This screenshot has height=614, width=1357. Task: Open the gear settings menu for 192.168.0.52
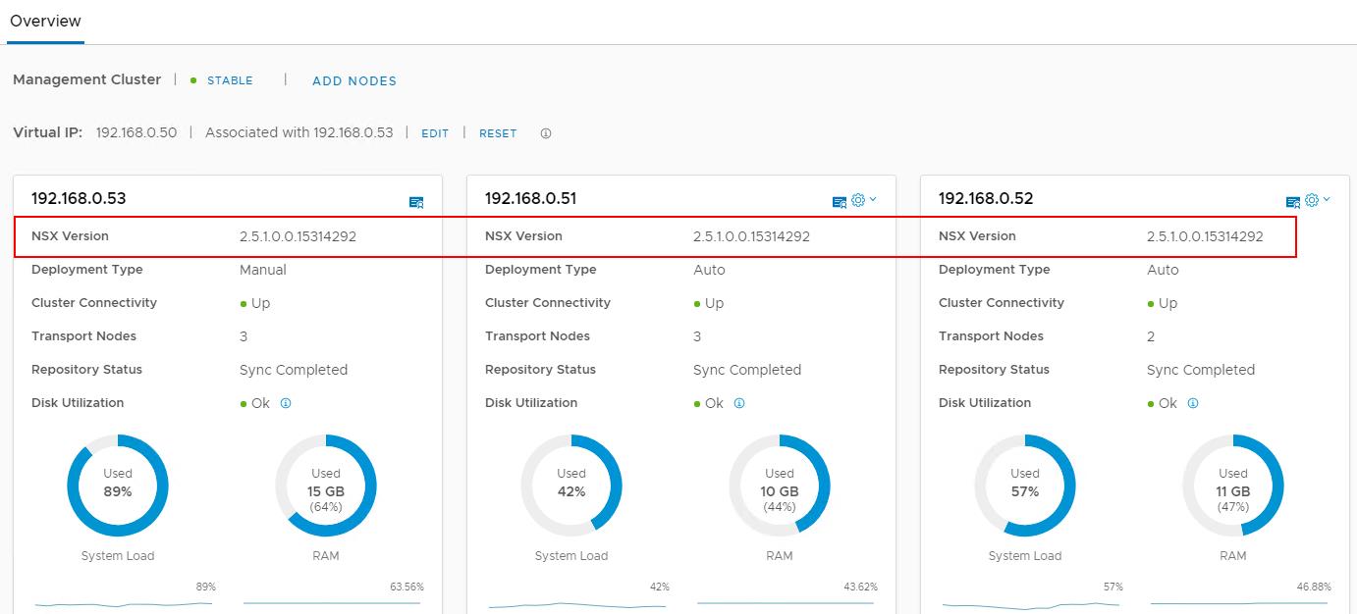(x=1317, y=200)
